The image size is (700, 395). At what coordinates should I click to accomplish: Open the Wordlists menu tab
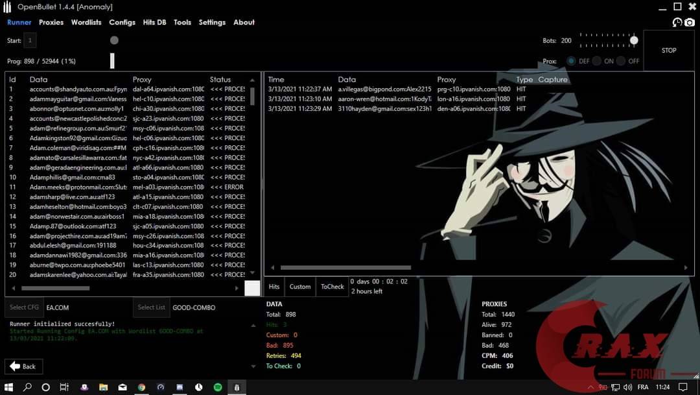click(x=86, y=22)
